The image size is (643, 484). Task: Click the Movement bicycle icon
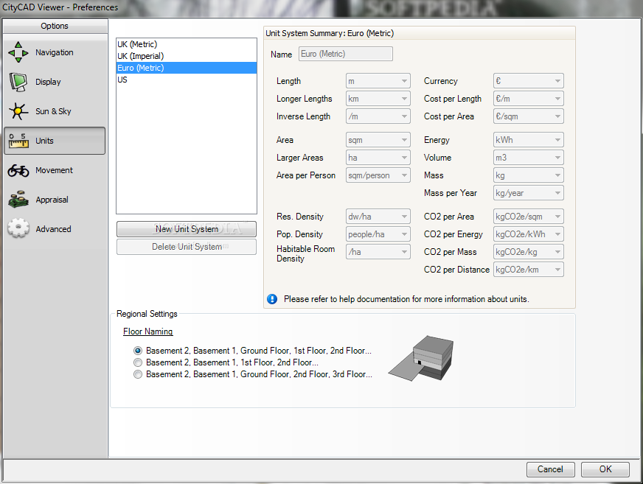point(18,170)
